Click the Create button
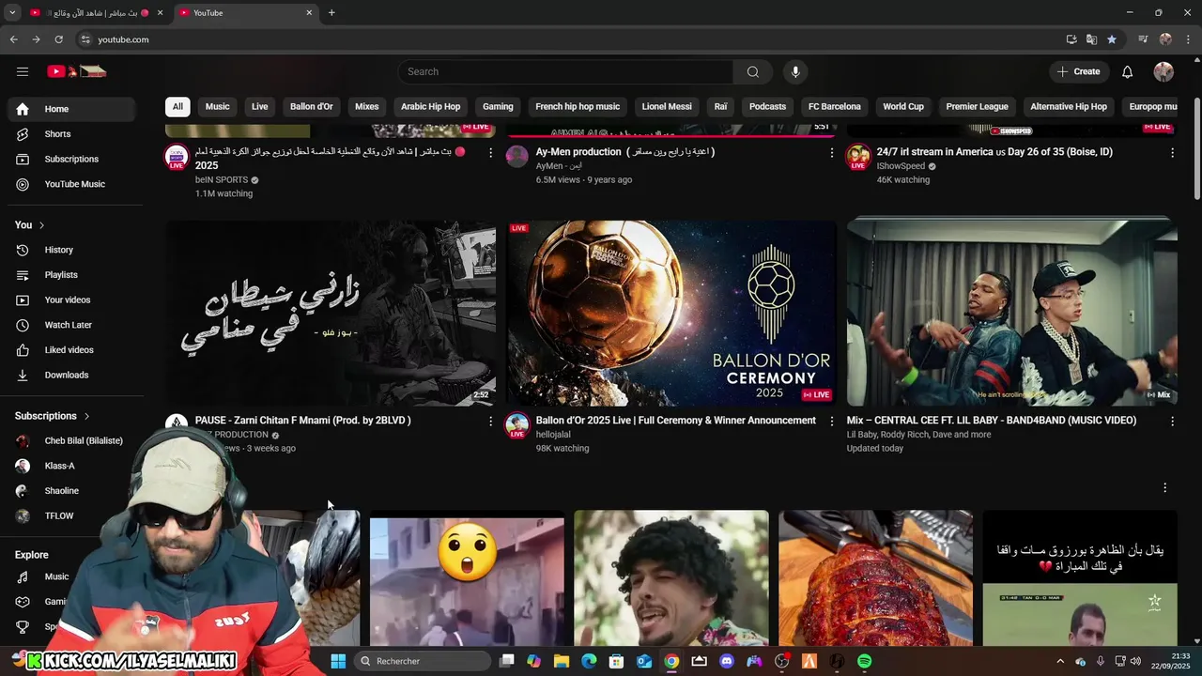1202x676 pixels. tap(1078, 71)
